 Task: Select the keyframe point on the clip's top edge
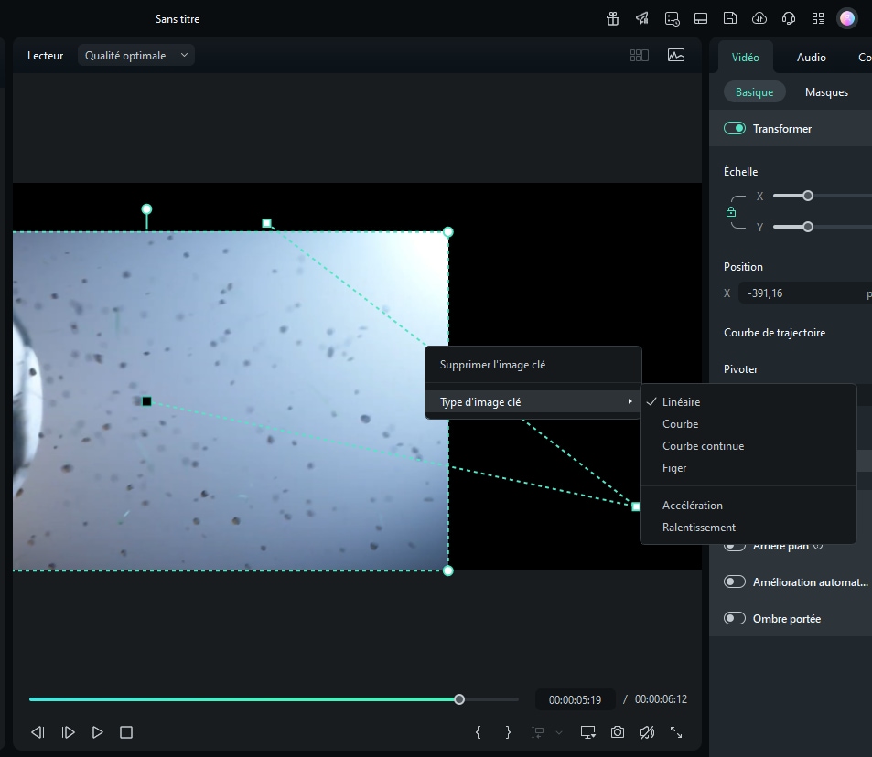pyautogui.click(x=267, y=223)
